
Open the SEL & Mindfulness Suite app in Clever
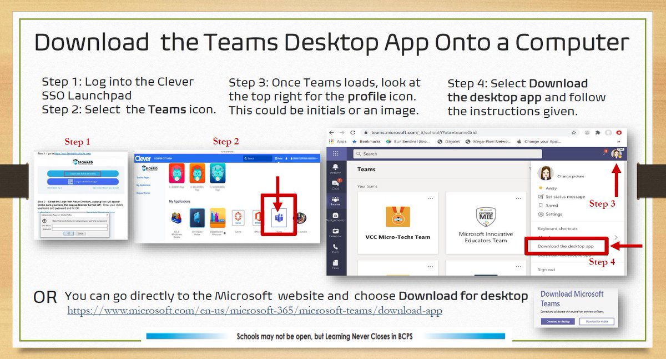(x=176, y=218)
